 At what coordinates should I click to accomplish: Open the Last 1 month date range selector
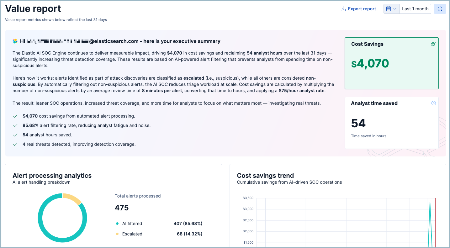[415, 9]
